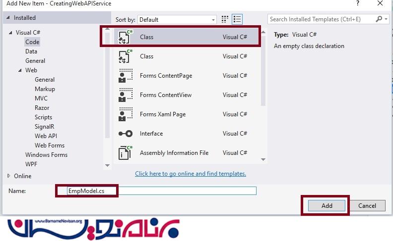Image resolution: width=393 pixels, height=241 pixels.
Task: Open the help question mark button
Action: (358, 3)
